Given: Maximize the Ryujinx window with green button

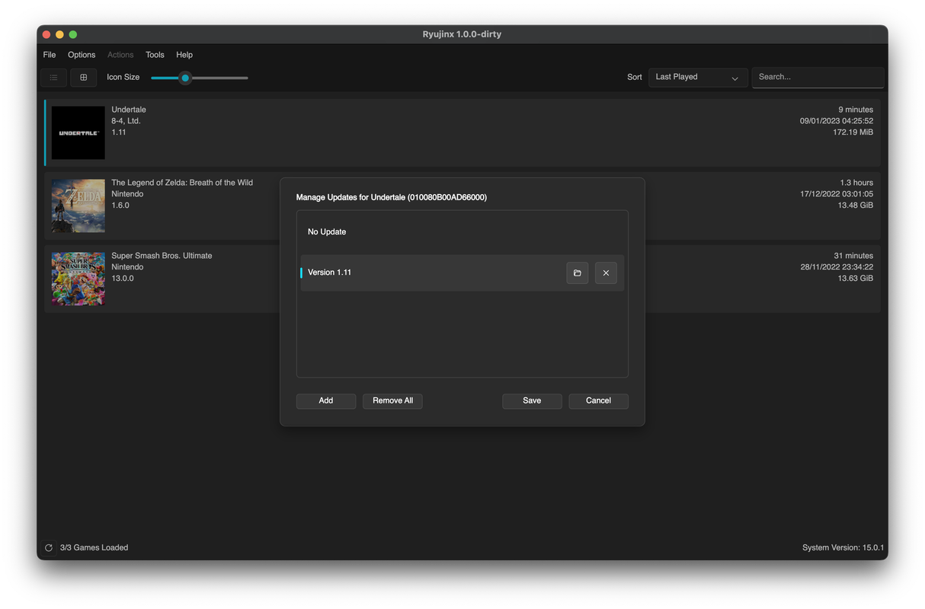Looking at the screenshot, I should click(73, 34).
